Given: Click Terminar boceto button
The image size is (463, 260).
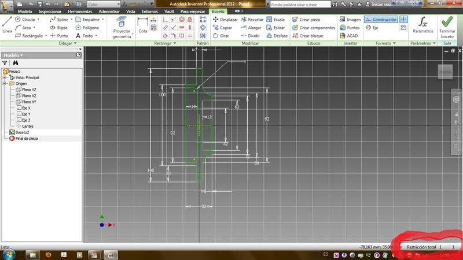Looking at the screenshot, I should [x=447, y=26].
